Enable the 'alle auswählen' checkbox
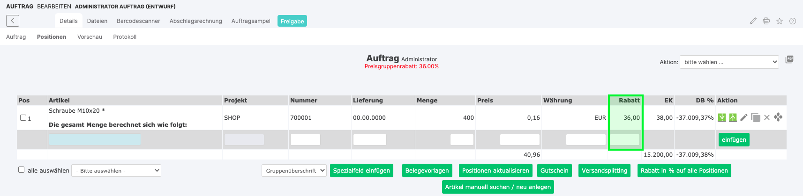The image size is (803, 196). pyautogui.click(x=21, y=170)
